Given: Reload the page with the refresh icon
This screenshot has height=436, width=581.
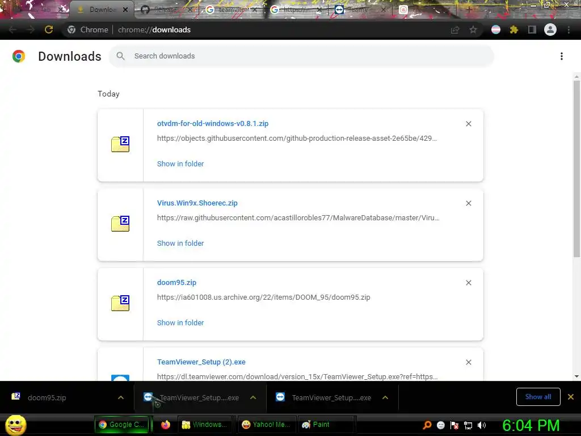Looking at the screenshot, I should tap(49, 30).
